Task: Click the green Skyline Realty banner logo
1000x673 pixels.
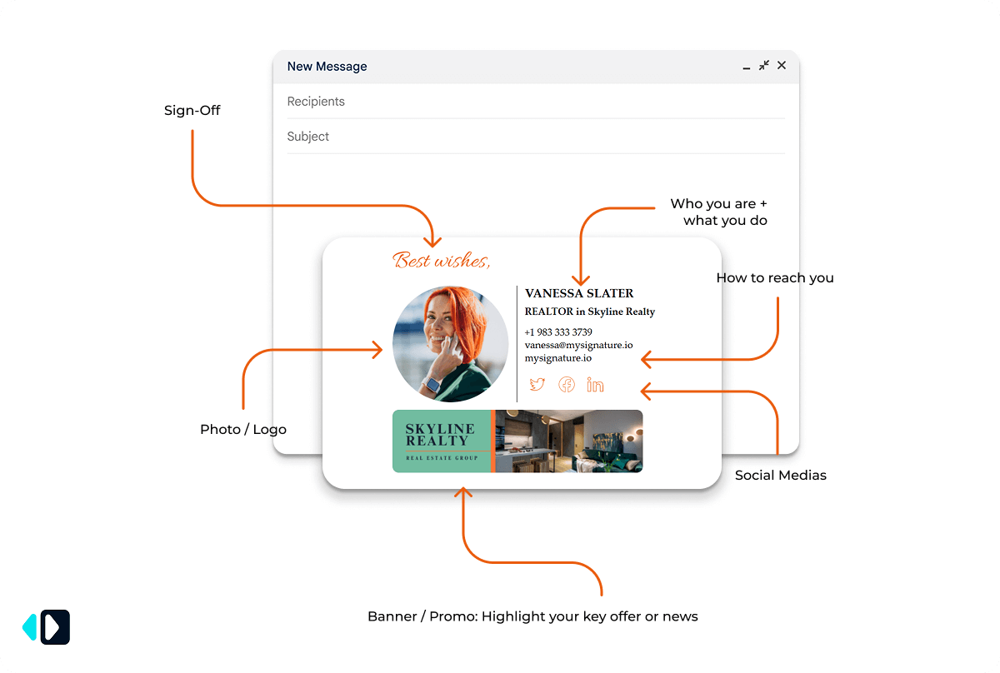Action: [441, 441]
